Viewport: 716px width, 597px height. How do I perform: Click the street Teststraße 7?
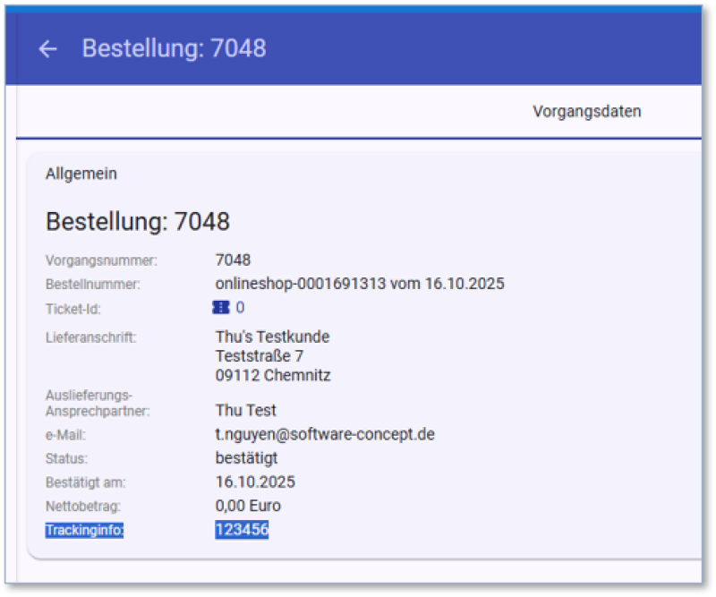pyautogui.click(x=259, y=356)
